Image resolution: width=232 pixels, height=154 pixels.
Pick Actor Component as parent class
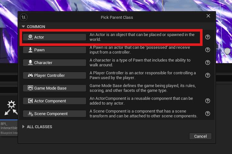pyautogui.click(x=54, y=101)
